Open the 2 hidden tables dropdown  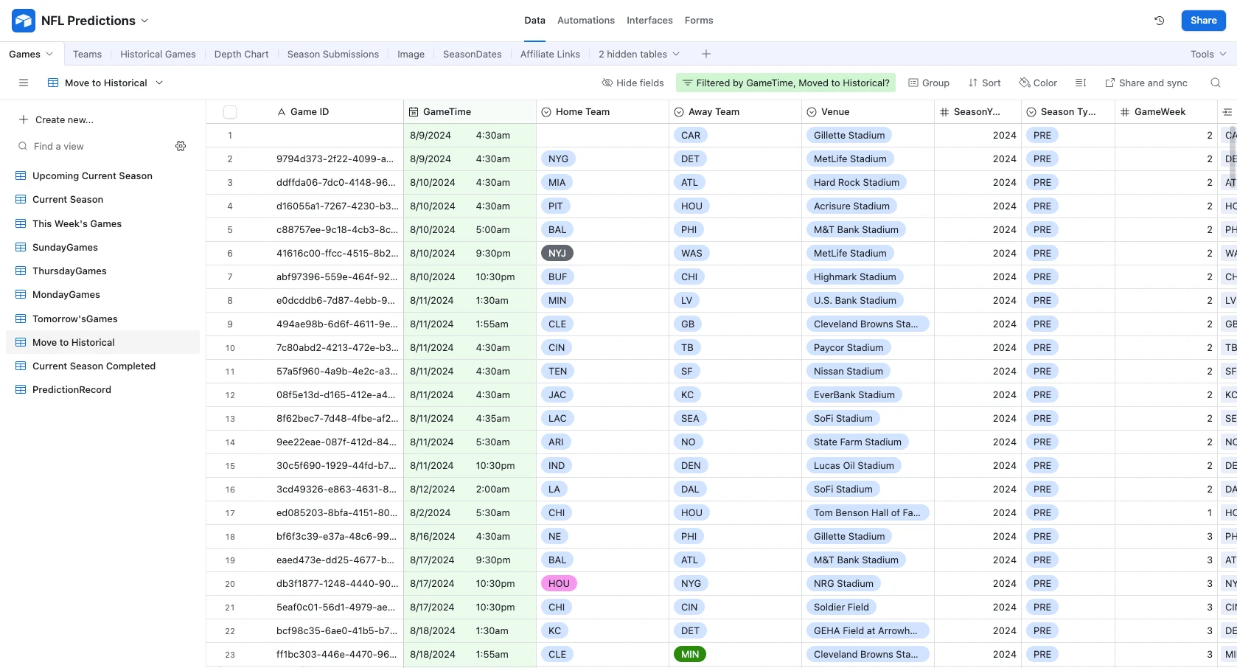(639, 54)
